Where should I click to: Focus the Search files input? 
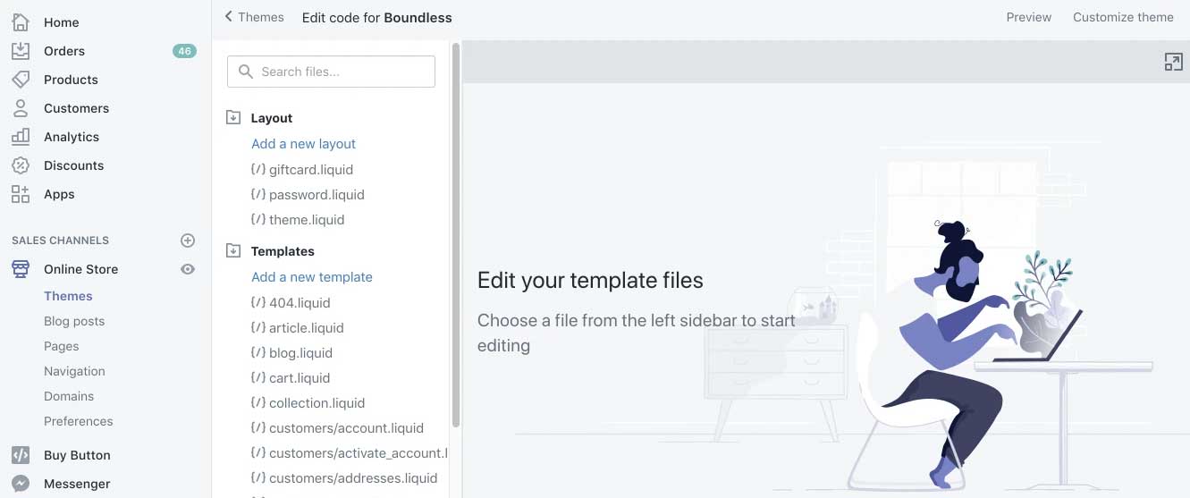coord(331,72)
